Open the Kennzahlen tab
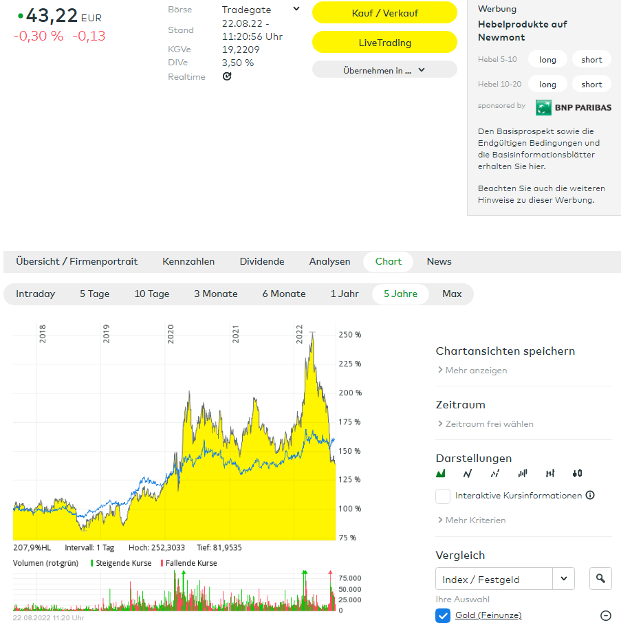 coord(188,261)
